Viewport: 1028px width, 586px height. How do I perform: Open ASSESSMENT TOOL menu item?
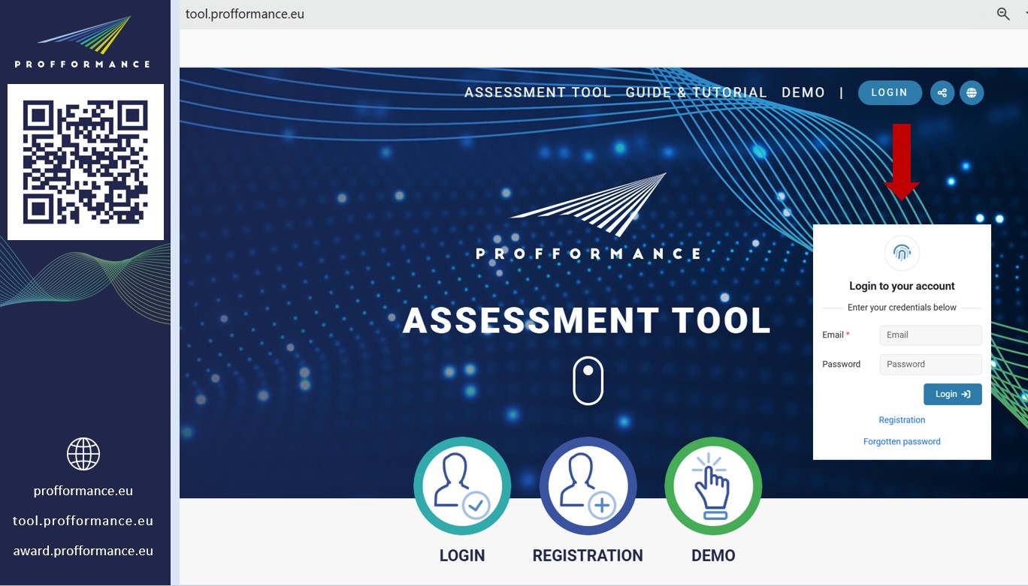(x=537, y=93)
